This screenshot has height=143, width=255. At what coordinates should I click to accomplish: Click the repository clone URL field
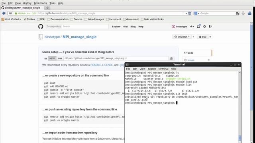coord(116,58)
